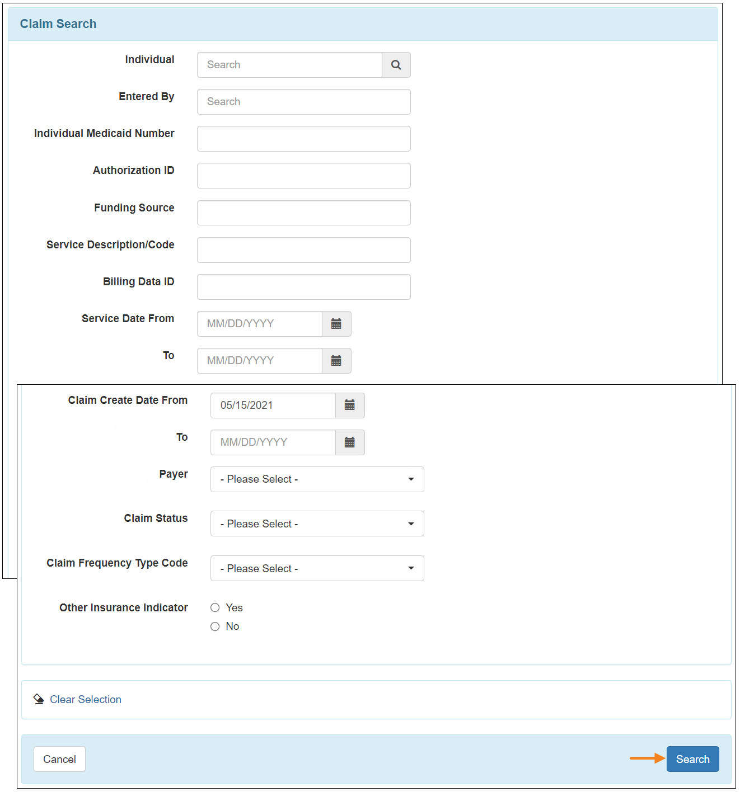Viewport: 740px width, 792px height.
Task: Open the Claim Status dropdown
Action: pos(317,524)
